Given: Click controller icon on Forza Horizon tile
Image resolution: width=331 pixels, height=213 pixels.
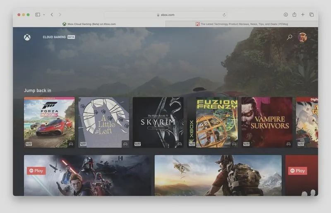Looking at the screenshot, I should click(x=71, y=144).
